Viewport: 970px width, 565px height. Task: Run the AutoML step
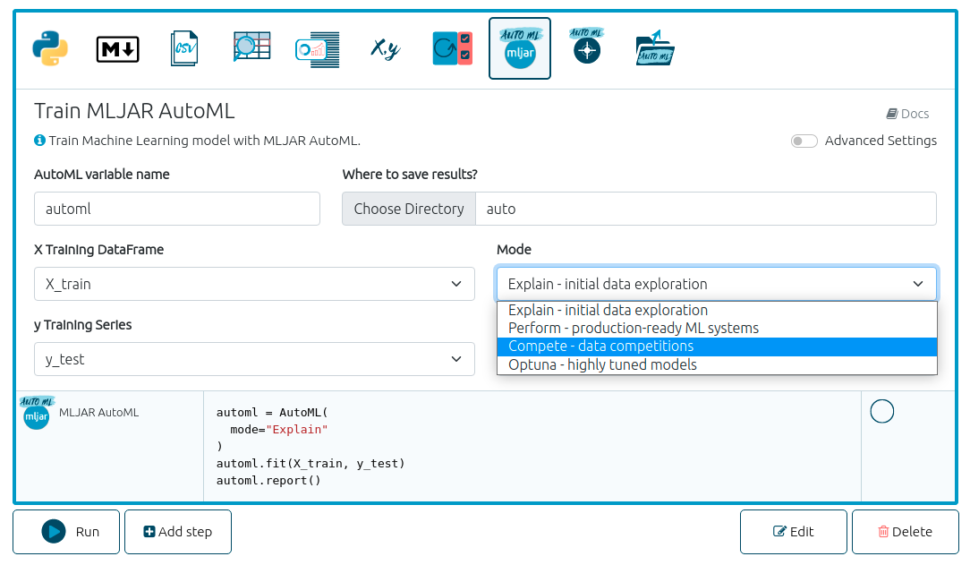coord(66,532)
